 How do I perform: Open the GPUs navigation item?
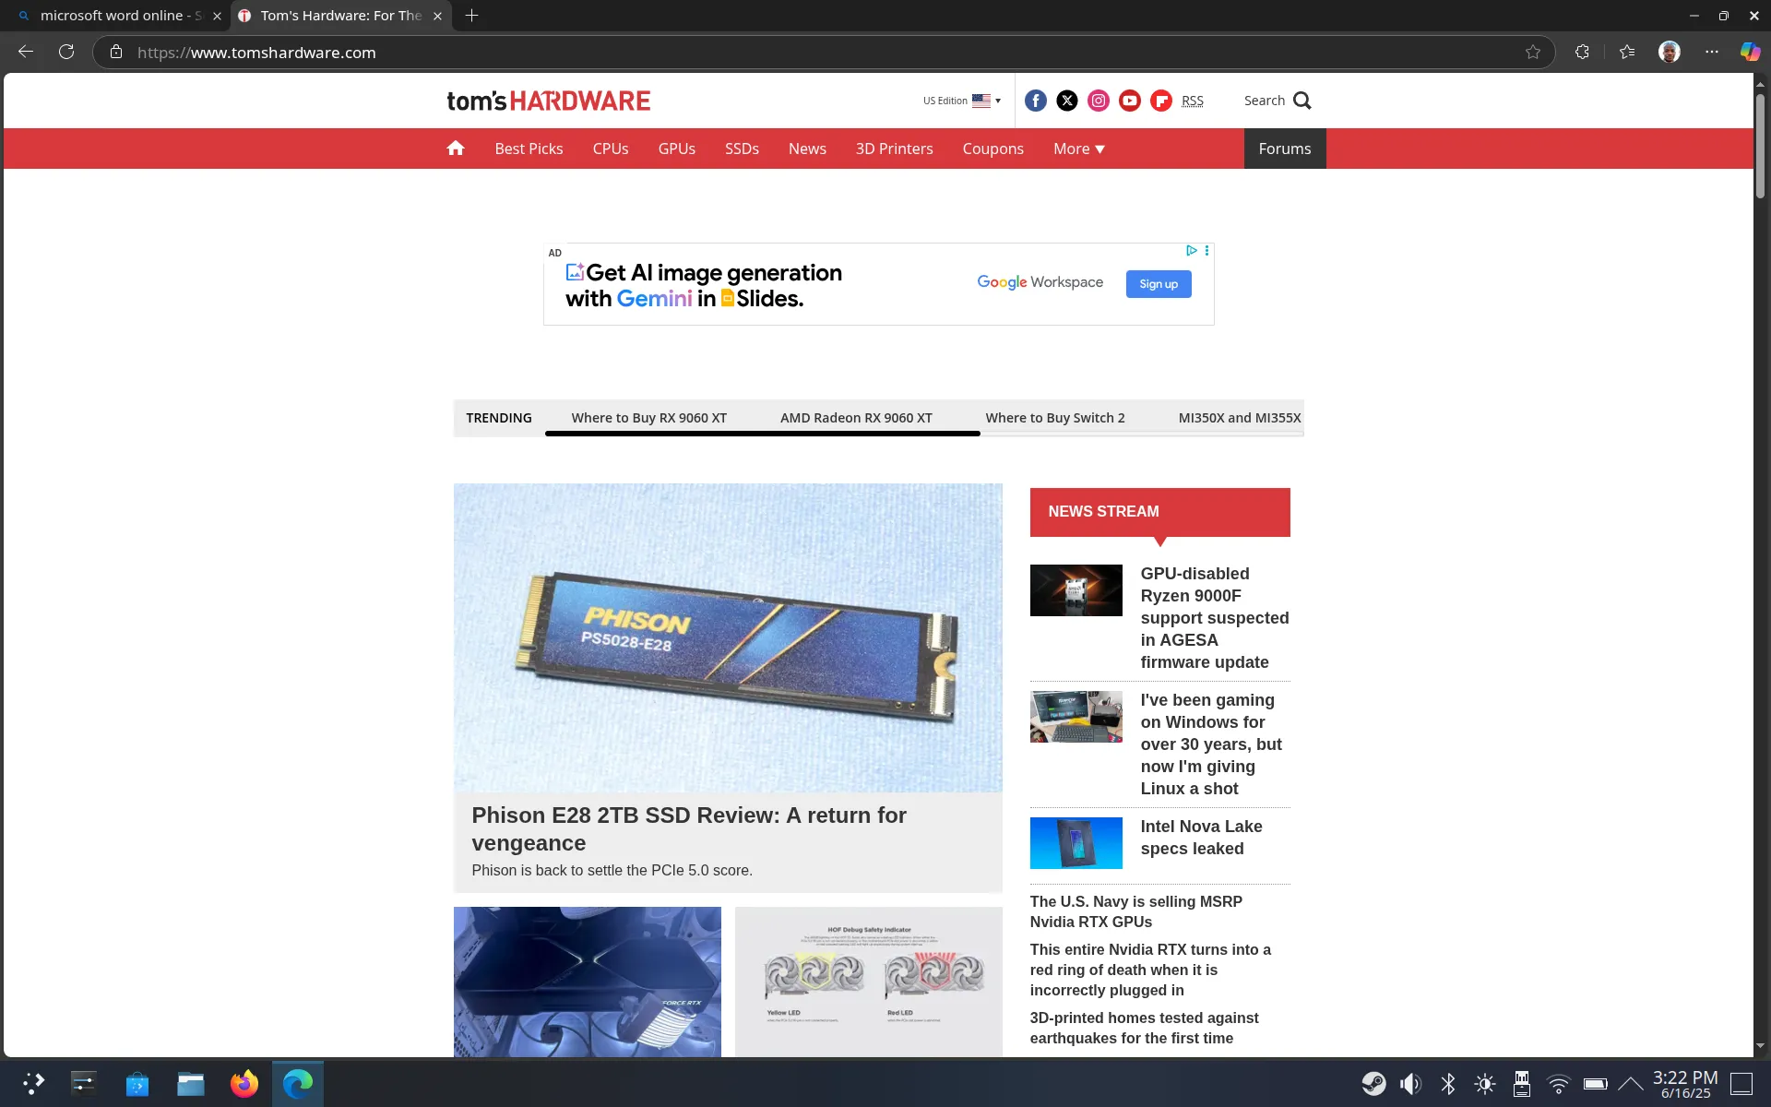[677, 149]
